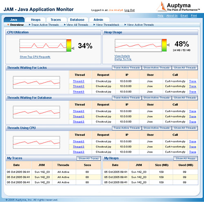Click the Help link

(x=160, y=16)
